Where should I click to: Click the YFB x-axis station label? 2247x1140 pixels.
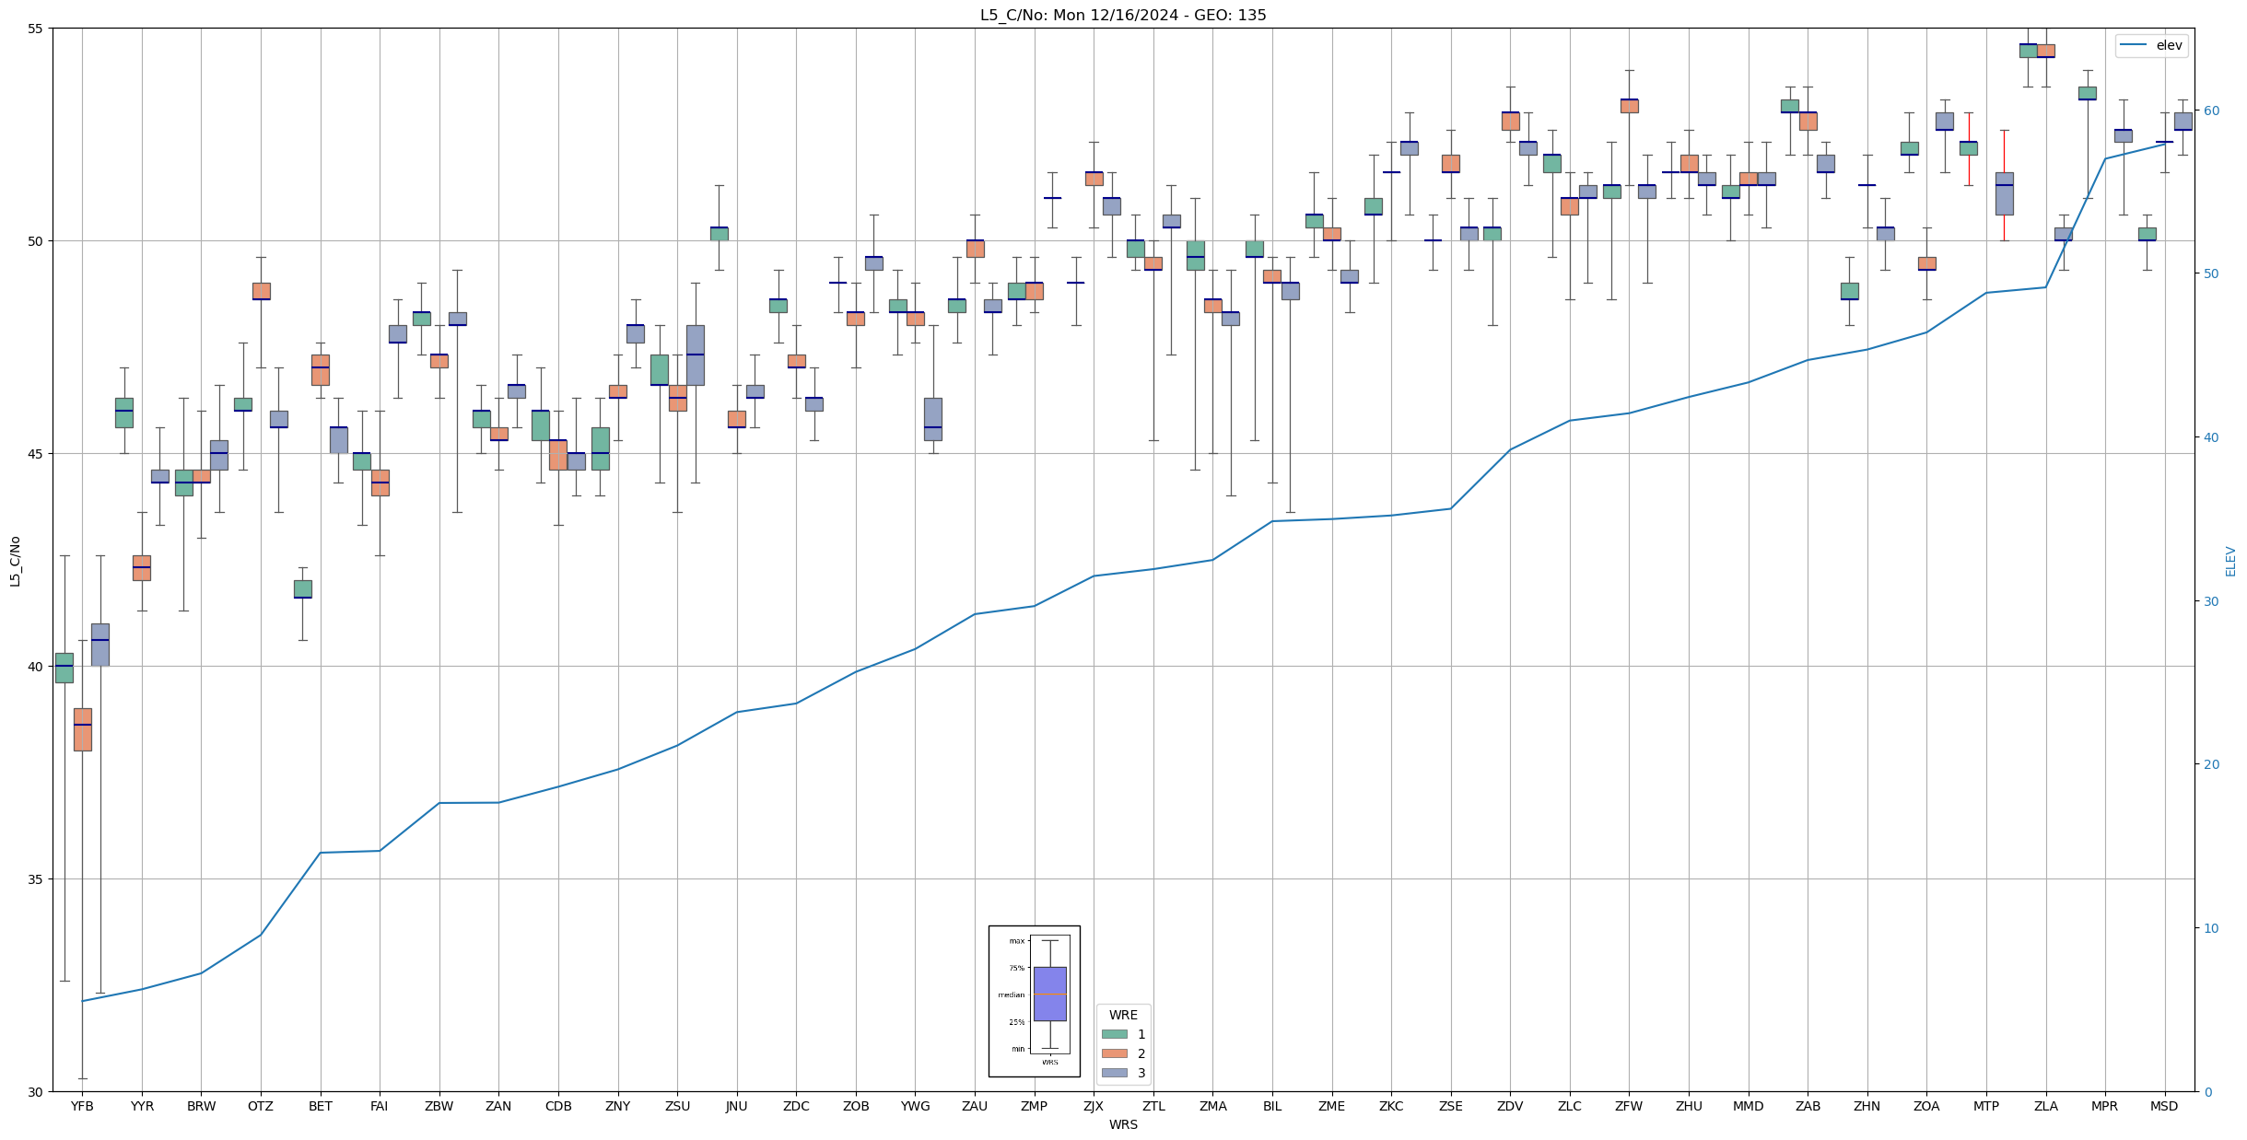click(82, 1106)
